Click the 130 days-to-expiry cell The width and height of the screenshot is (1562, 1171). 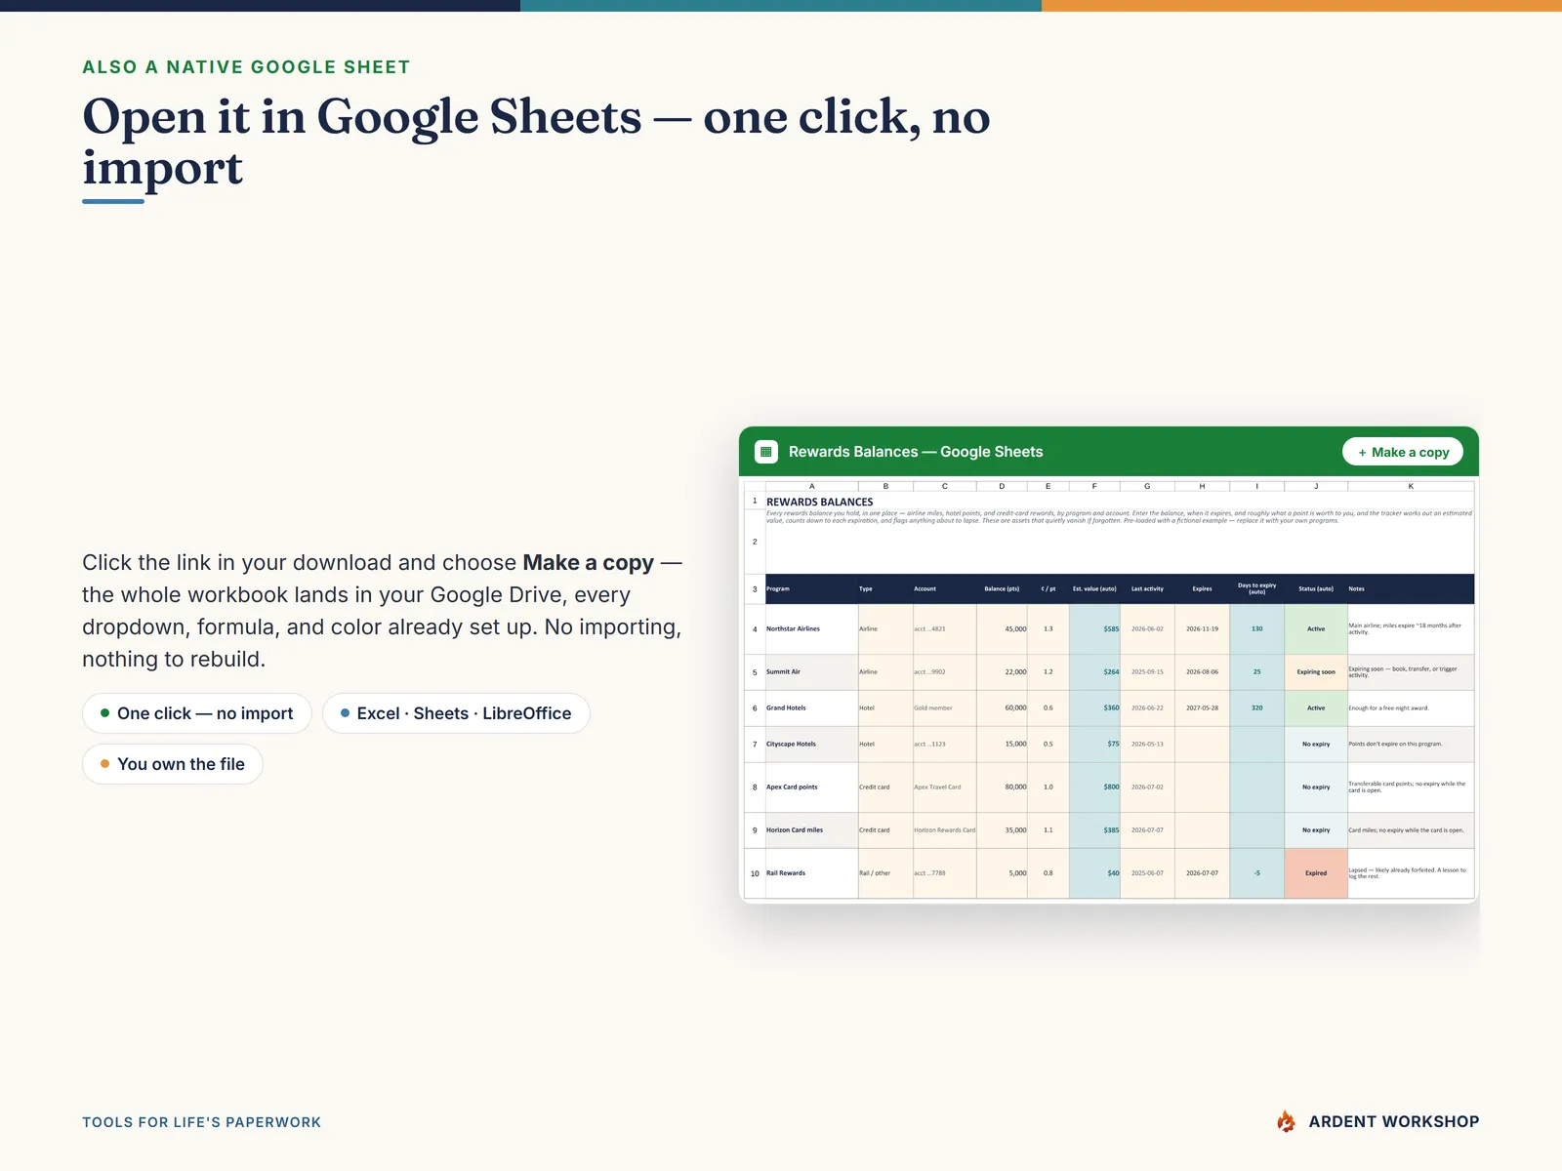[x=1256, y=629]
